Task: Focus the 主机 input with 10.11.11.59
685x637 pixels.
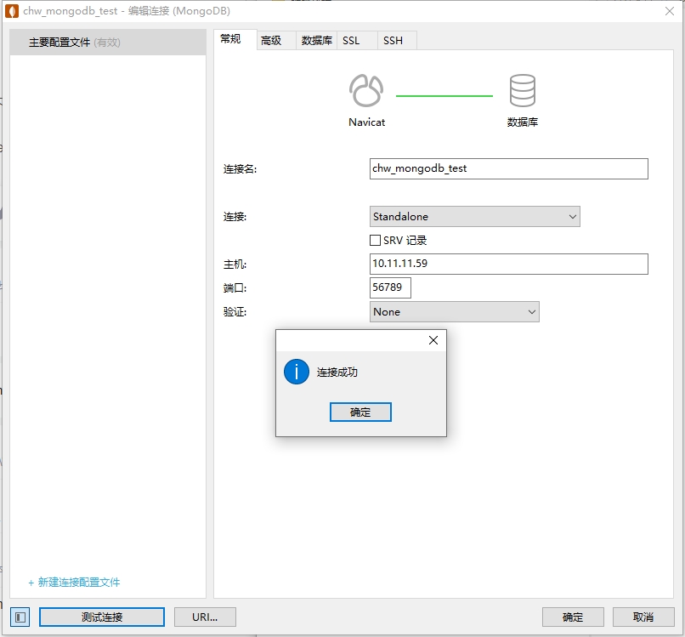Action: (x=508, y=264)
